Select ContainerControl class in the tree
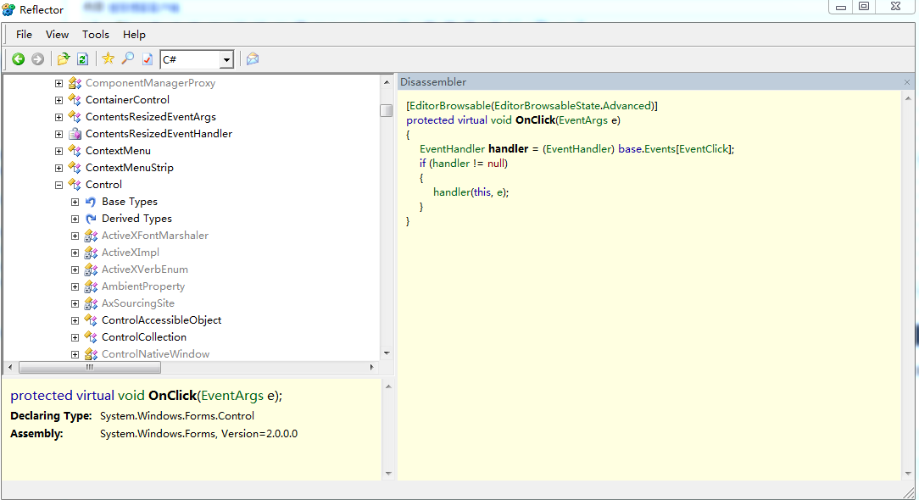Screen dimensions: 919x500 click(127, 100)
